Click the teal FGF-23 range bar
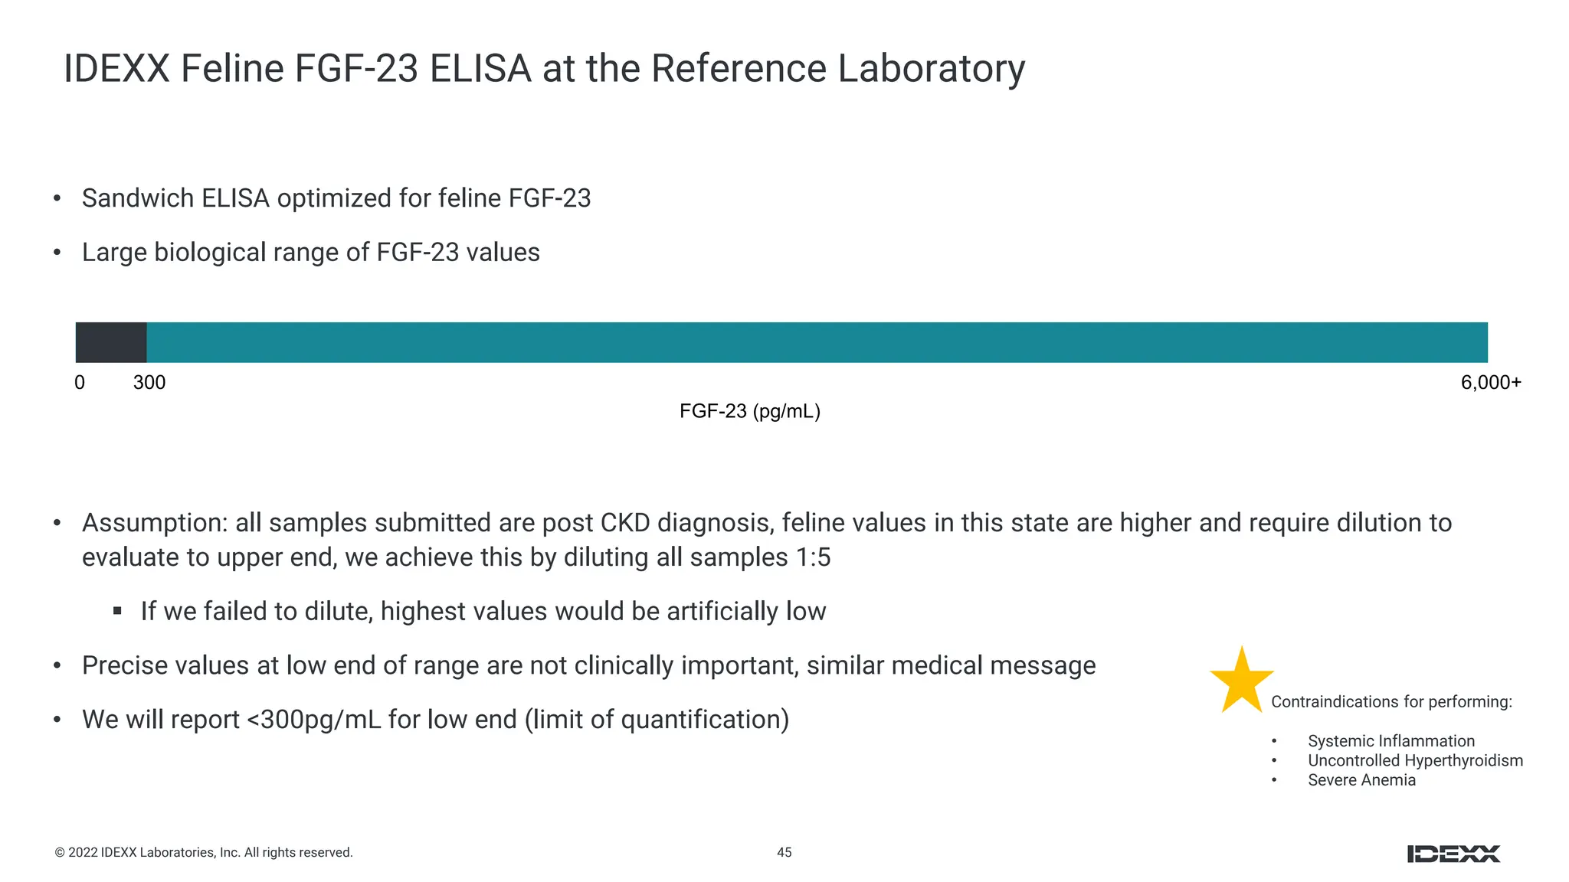Screen dimensions: 1569x882 pyautogui.click(x=817, y=342)
